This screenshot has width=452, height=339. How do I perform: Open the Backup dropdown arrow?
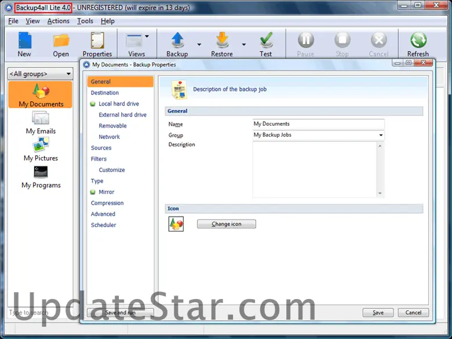pyautogui.click(x=199, y=45)
